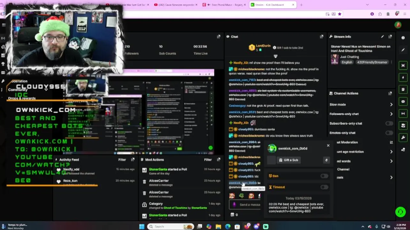Open LordDurin's leaderboard profile
Image resolution: width=410 pixels, height=230 pixels.
tap(263, 46)
